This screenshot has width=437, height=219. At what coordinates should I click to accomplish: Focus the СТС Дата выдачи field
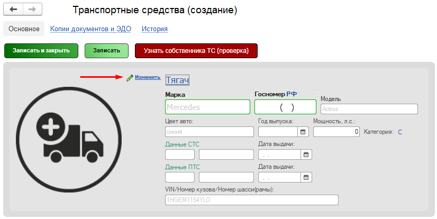click(280, 154)
